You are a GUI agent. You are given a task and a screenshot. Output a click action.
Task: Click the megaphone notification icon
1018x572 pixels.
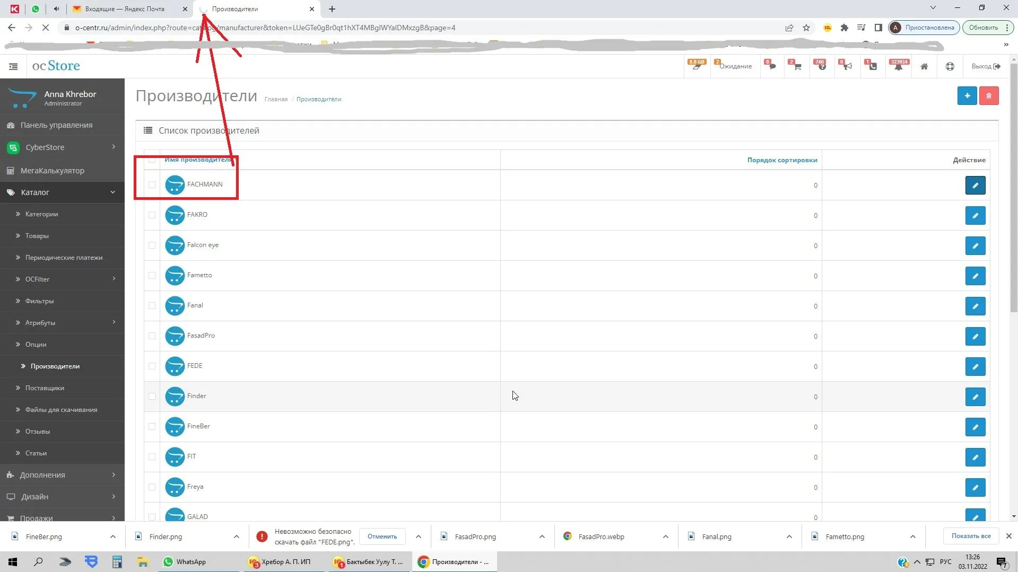(847, 66)
